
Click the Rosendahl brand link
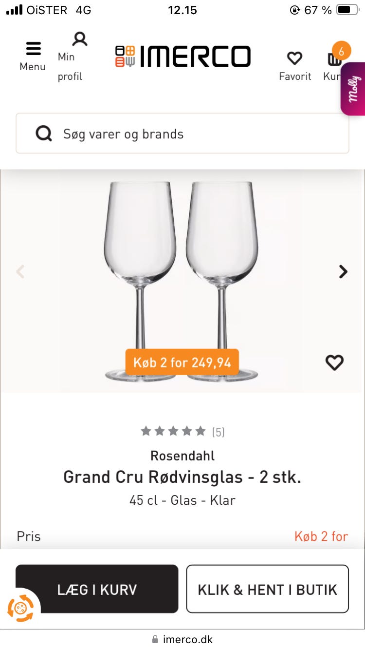182,456
